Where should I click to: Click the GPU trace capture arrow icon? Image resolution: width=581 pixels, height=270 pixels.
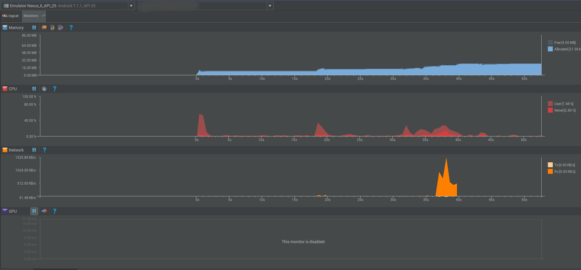pyautogui.click(x=44, y=211)
